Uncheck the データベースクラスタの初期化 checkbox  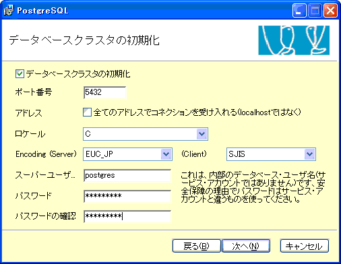[x=20, y=73]
